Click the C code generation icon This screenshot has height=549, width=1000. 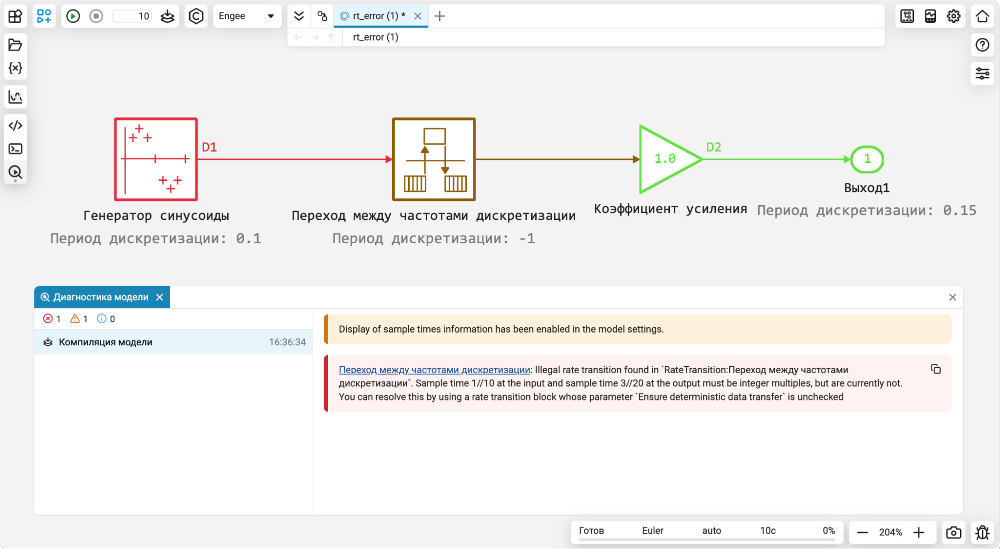coord(196,16)
